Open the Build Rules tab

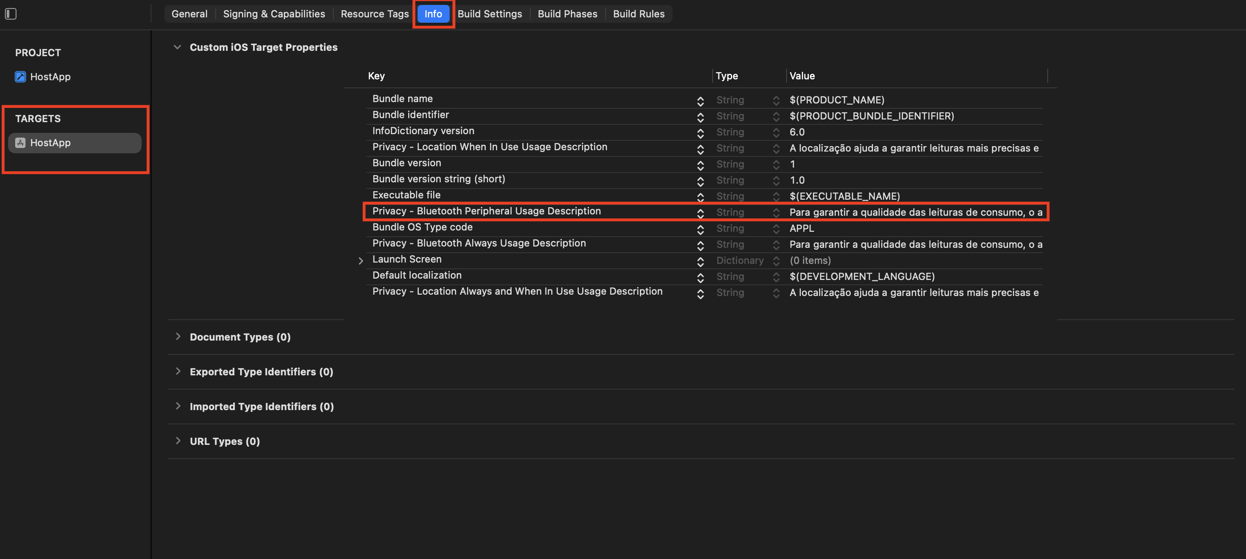click(x=639, y=14)
